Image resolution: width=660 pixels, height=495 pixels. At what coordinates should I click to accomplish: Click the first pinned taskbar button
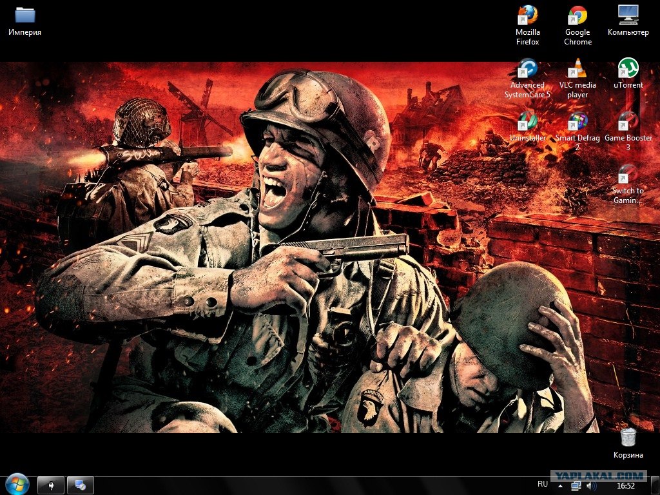[x=51, y=485]
